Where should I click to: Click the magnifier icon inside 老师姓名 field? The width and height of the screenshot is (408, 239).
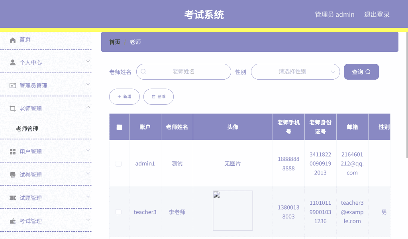(143, 72)
